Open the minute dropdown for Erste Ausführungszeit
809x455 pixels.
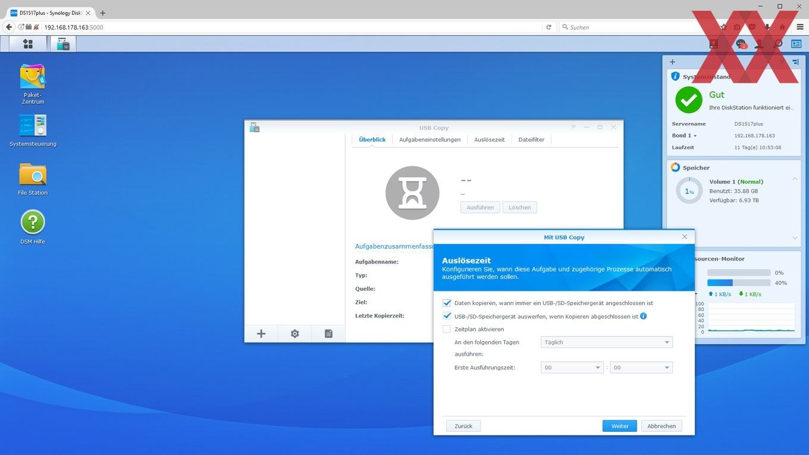pos(641,368)
